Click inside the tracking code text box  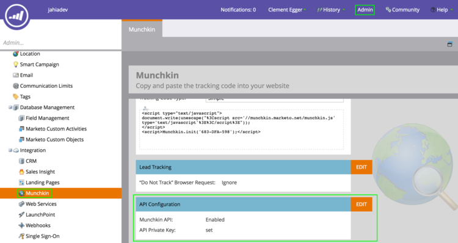pyautogui.click(x=242, y=129)
